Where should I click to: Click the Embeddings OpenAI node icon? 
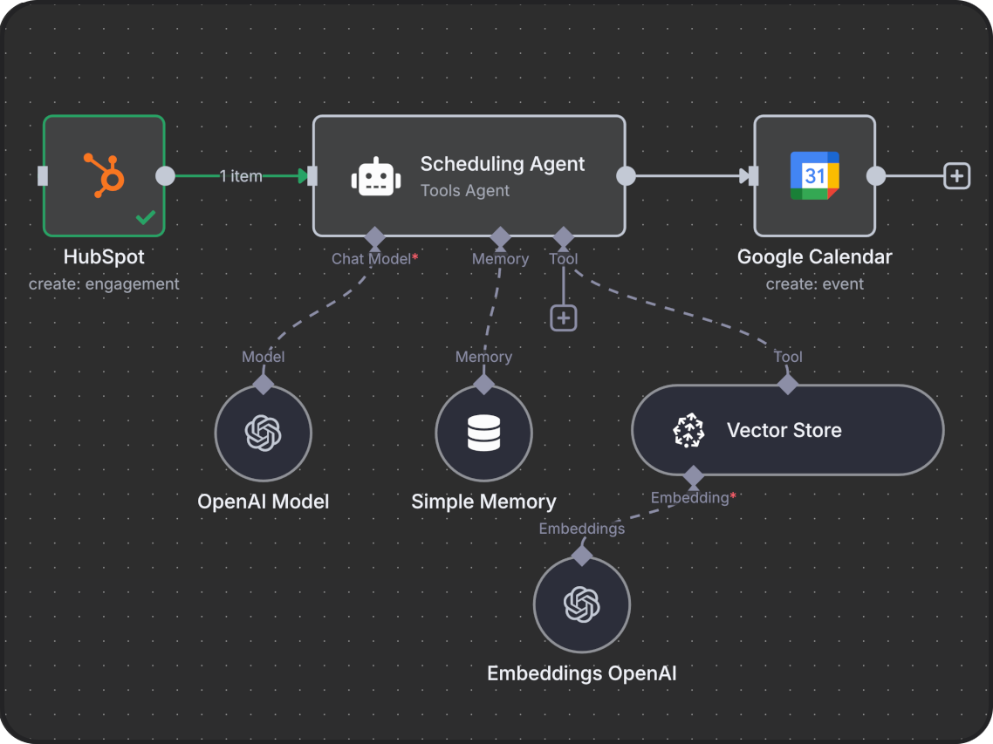(x=581, y=604)
